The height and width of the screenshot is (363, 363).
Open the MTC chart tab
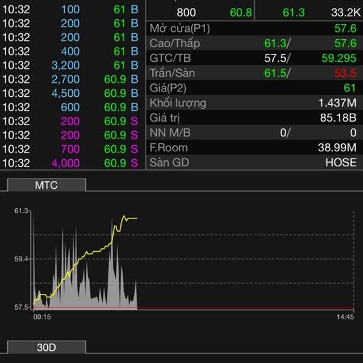click(47, 185)
